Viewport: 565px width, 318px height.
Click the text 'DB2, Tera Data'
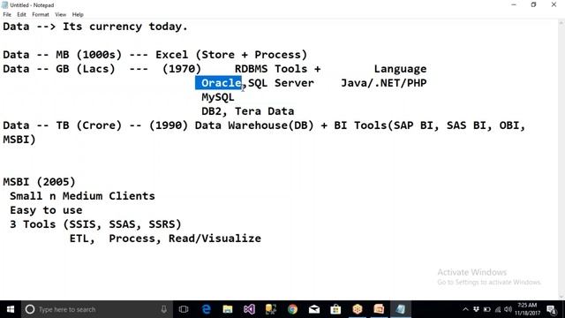(x=248, y=111)
